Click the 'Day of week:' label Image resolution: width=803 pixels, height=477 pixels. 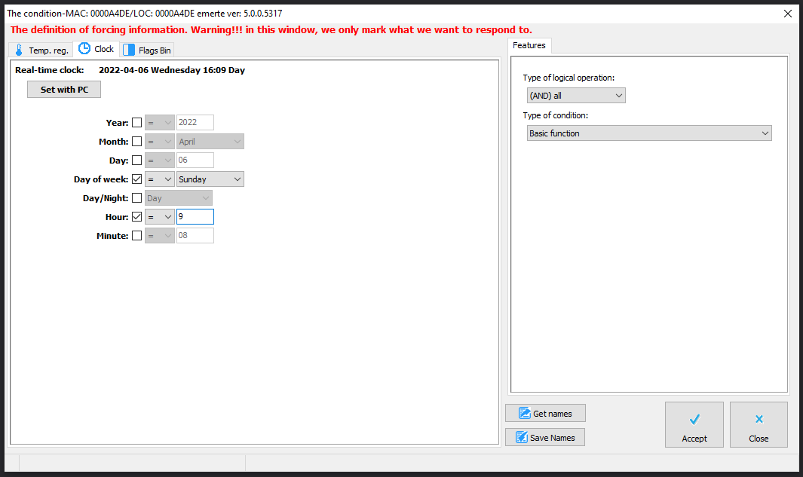[x=101, y=179]
